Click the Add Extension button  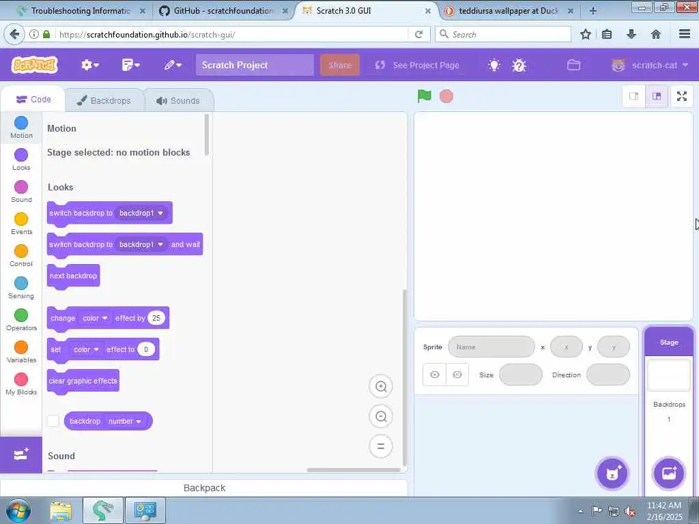click(x=21, y=454)
